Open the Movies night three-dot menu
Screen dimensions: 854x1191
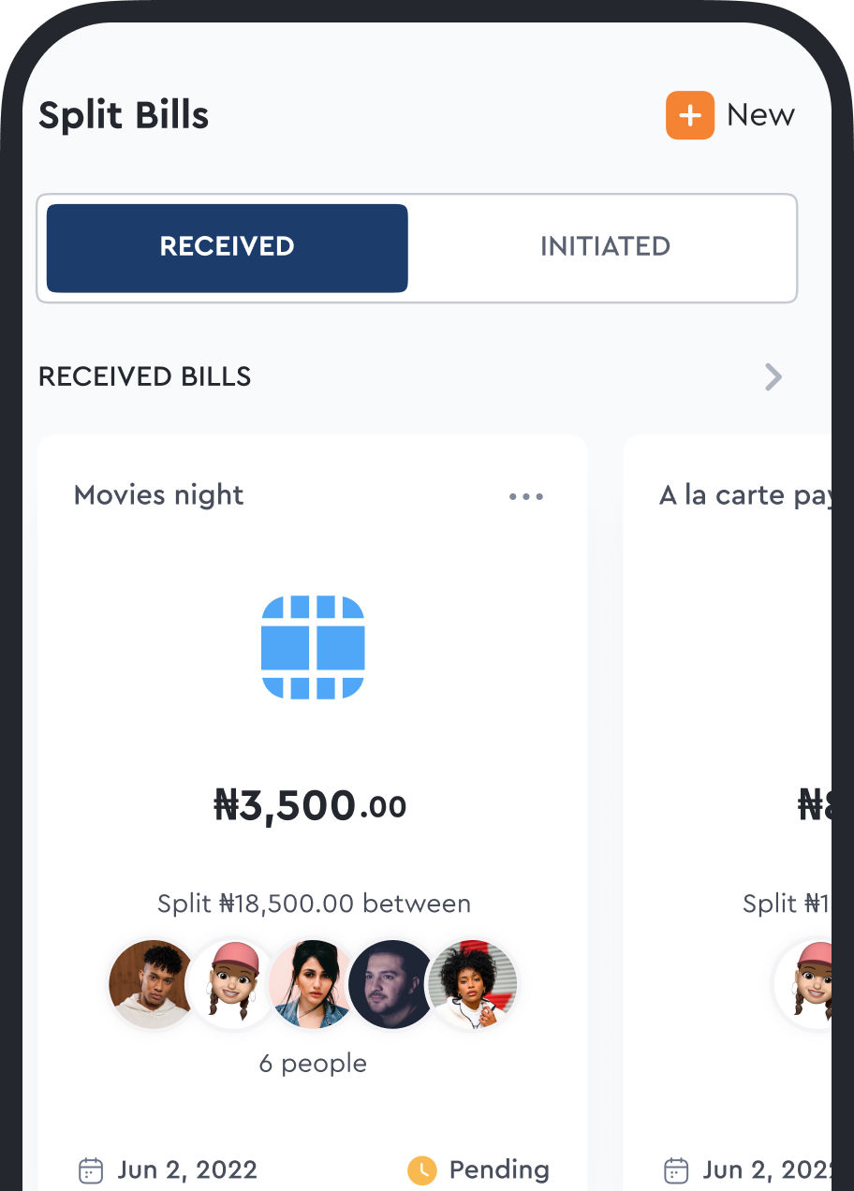click(x=525, y=496)
